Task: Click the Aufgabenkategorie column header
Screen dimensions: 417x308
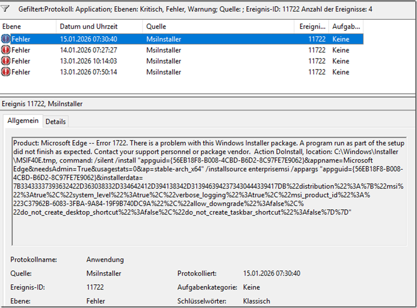Action: tap(346, 26)
